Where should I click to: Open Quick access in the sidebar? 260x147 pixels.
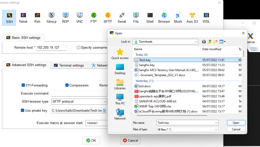click(120, 54)
